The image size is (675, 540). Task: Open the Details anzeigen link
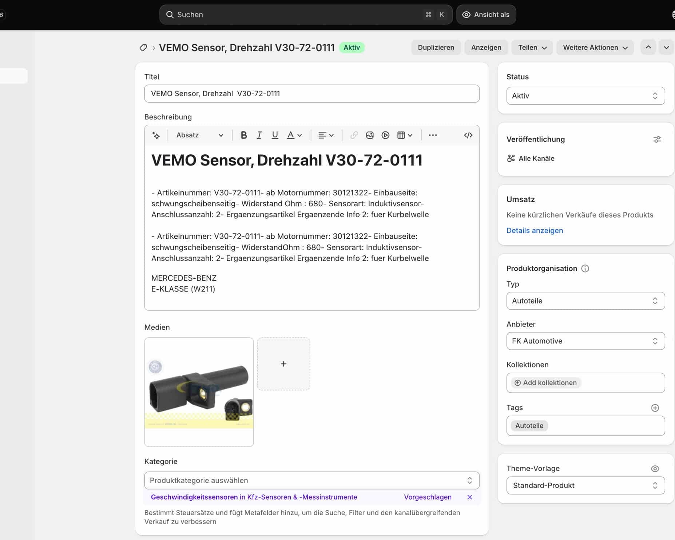[535, 230]
